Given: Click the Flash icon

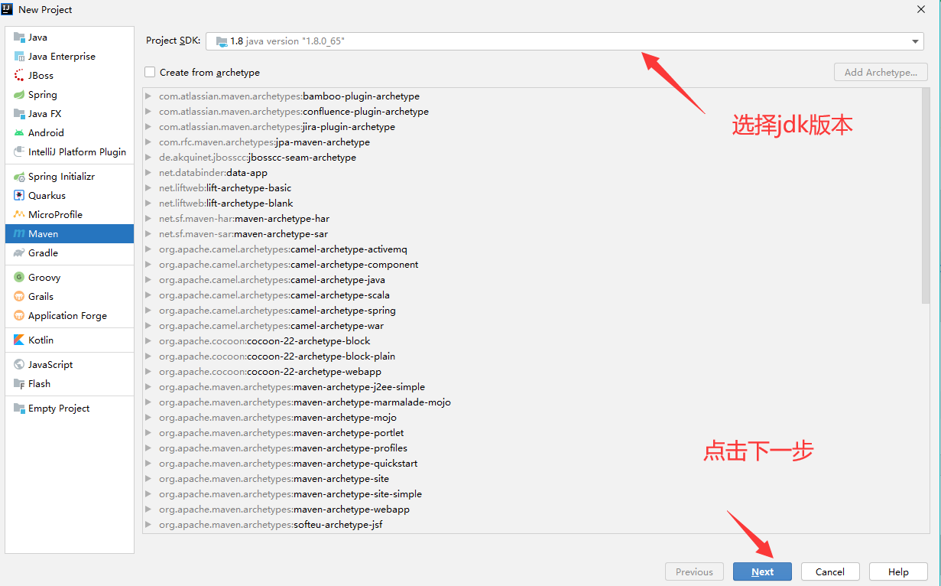Looking at the screenshot, I should (x=19, y=384).
